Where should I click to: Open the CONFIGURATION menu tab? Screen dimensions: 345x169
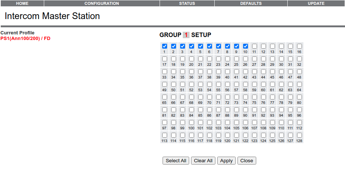tap(102, 3)
